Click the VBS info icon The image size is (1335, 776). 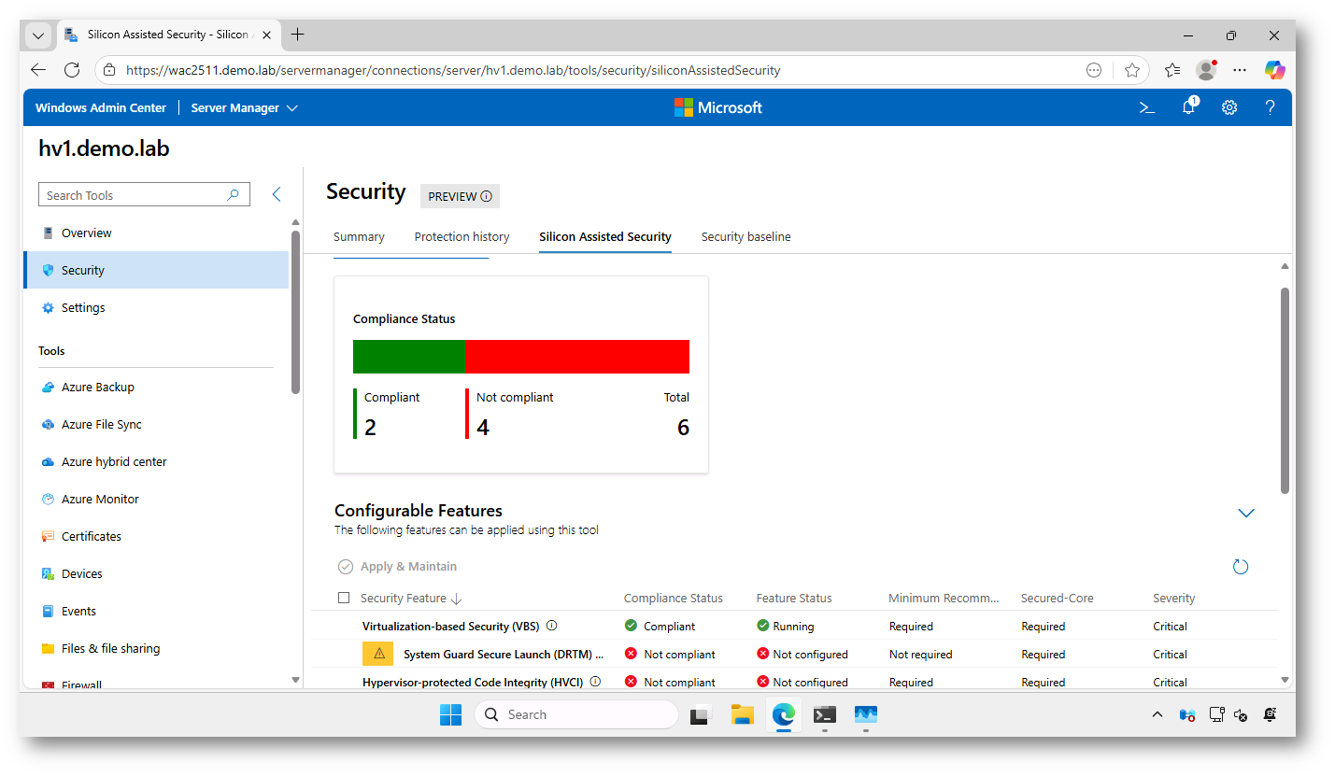click(551, 626)
